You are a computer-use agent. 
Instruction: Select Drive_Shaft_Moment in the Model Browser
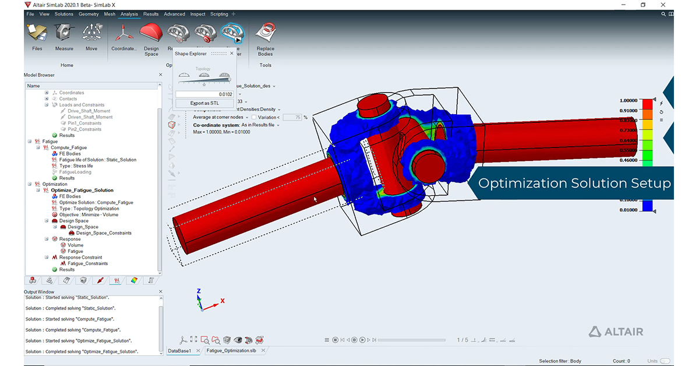click(x=89, y=111)
